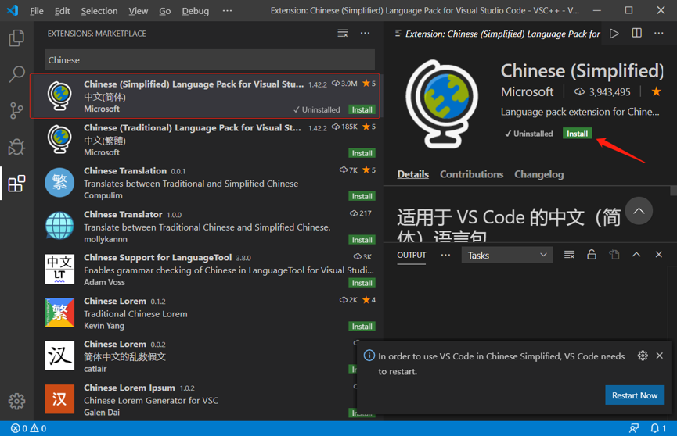Screen dimensions: 677x436
Task: Install Chinese Support for LanguageTool
Action: (x=362, y=283)
